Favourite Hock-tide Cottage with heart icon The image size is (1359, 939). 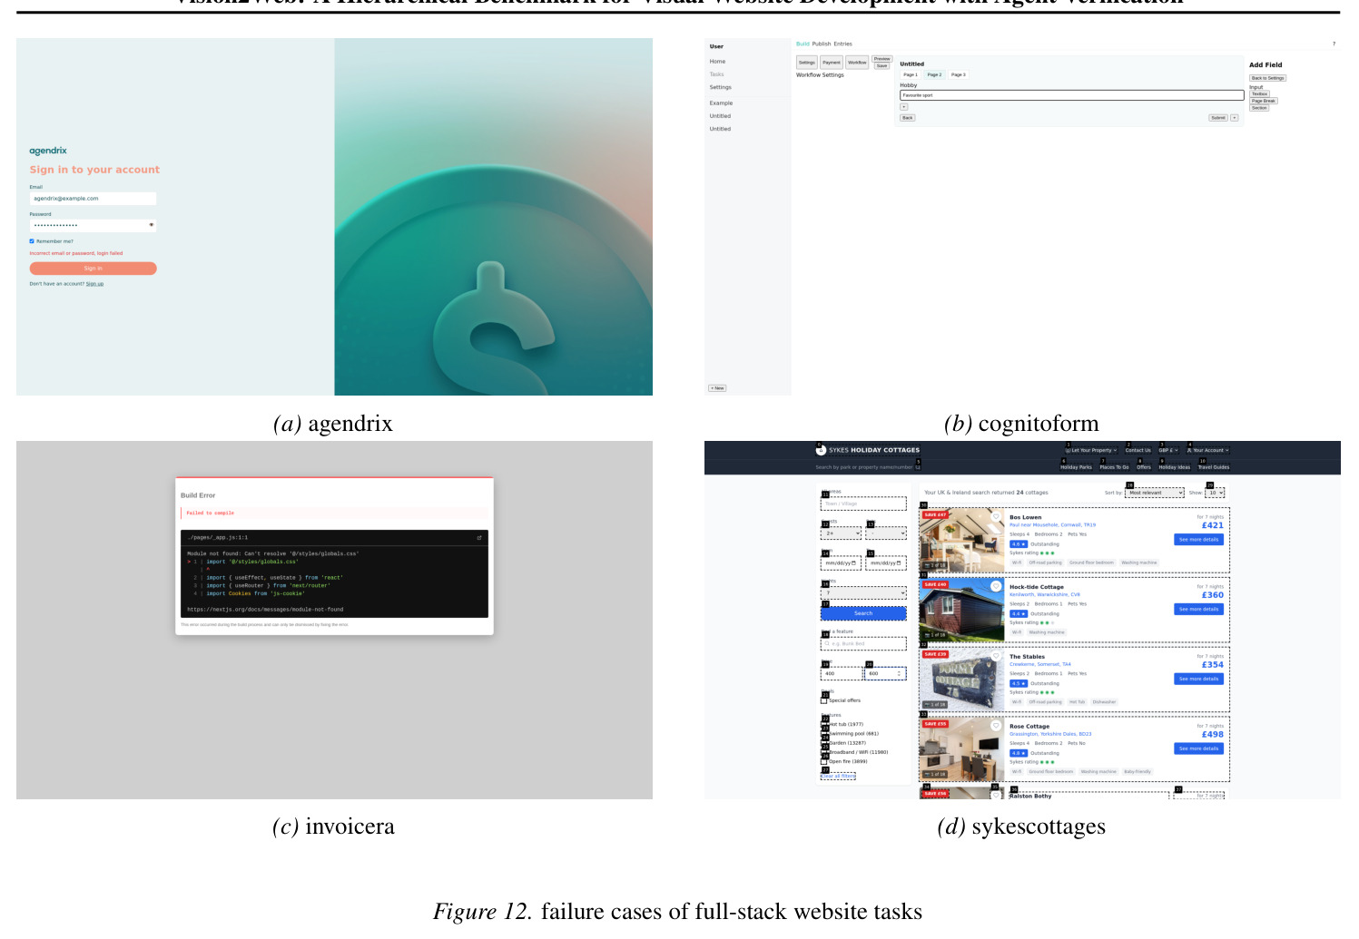coord(996,587)
